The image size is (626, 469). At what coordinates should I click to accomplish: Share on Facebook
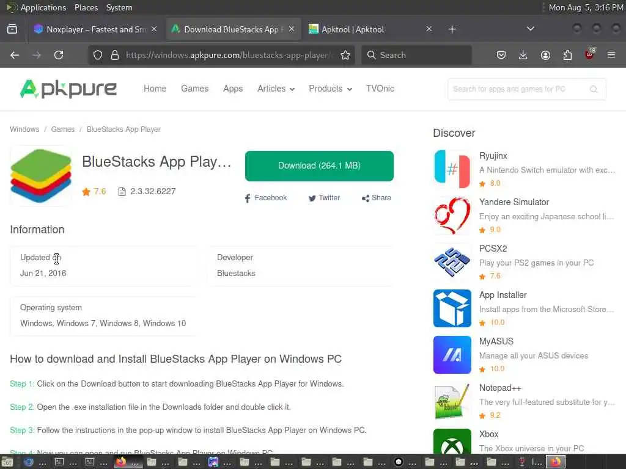(265, 198)
